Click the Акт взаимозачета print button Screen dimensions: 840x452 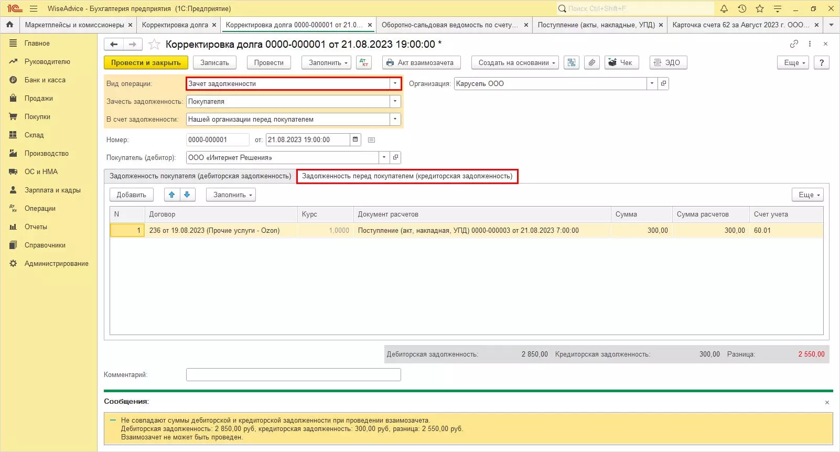click(x=421, y=62)
